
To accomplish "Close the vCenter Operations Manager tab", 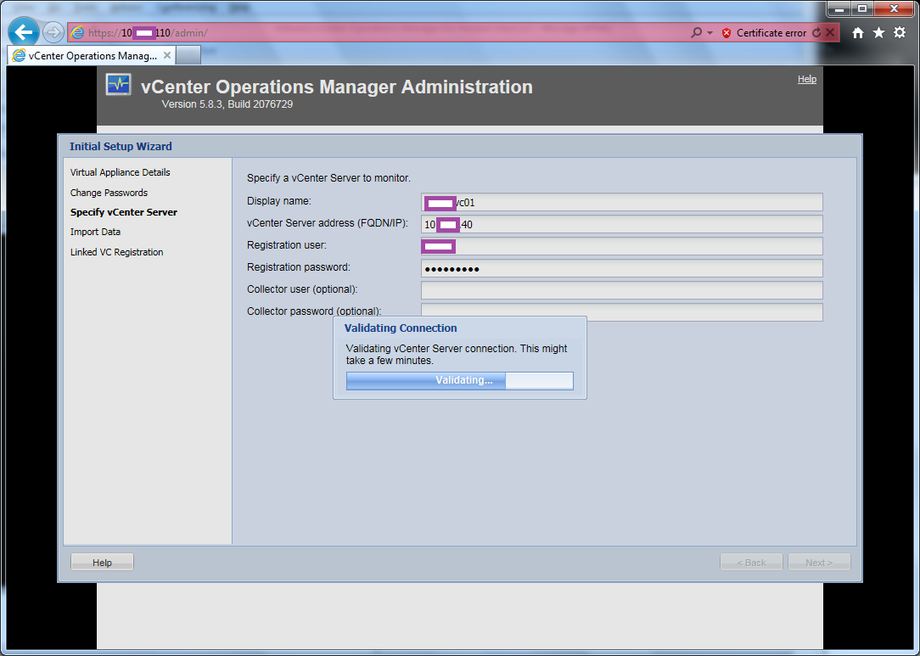I will [x=167, y=55].
